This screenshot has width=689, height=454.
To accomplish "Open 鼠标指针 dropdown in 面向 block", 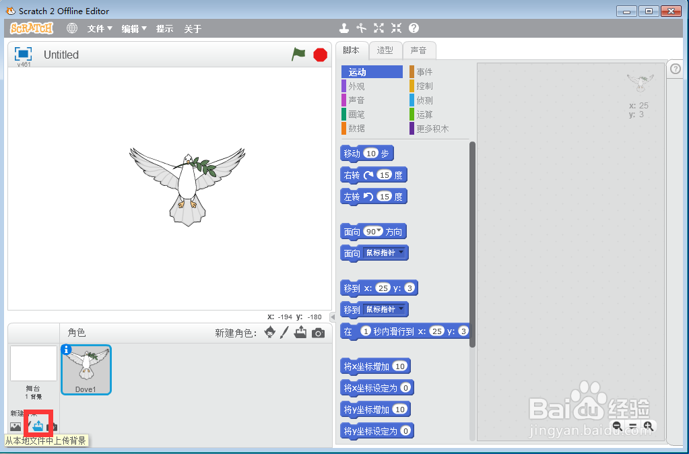I will 385,253.
